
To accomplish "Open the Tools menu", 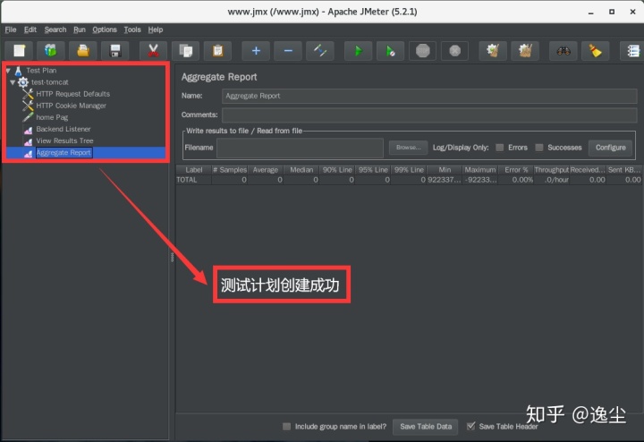I will click(132, 30).
